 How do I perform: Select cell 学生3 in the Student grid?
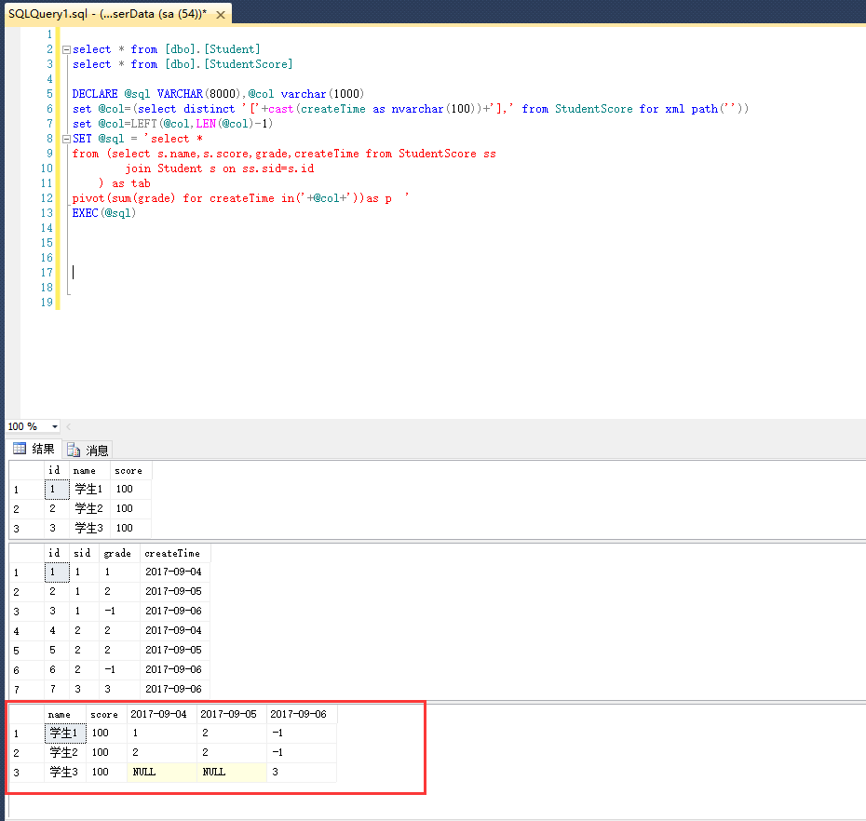(89, 529)
